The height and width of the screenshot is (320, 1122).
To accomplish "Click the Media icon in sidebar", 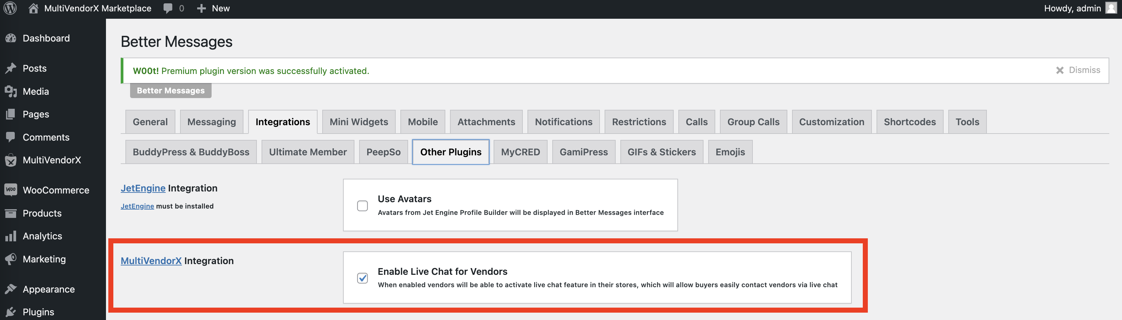I will (x=11, y=91).
